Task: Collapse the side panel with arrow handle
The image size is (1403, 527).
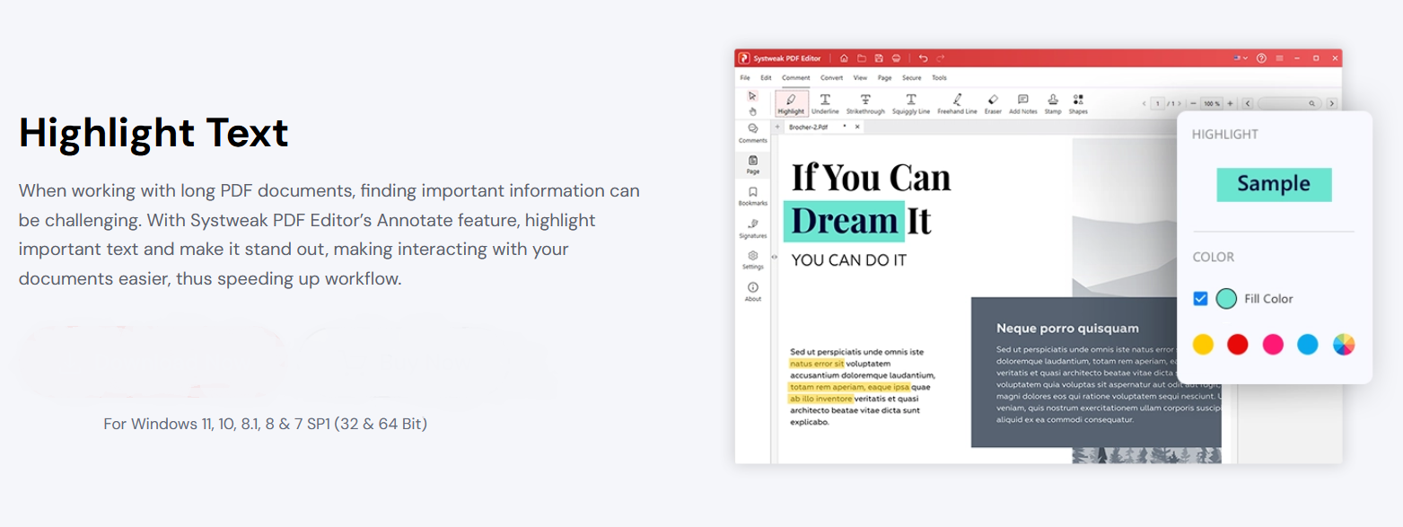Action: click(775, 257)
